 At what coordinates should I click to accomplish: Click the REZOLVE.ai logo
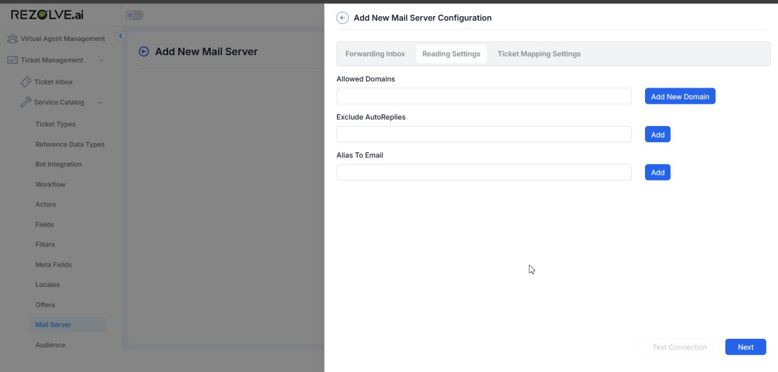[47, 15]
